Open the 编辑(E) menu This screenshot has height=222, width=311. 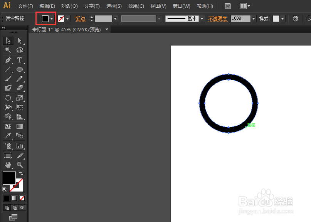(47, 6)
